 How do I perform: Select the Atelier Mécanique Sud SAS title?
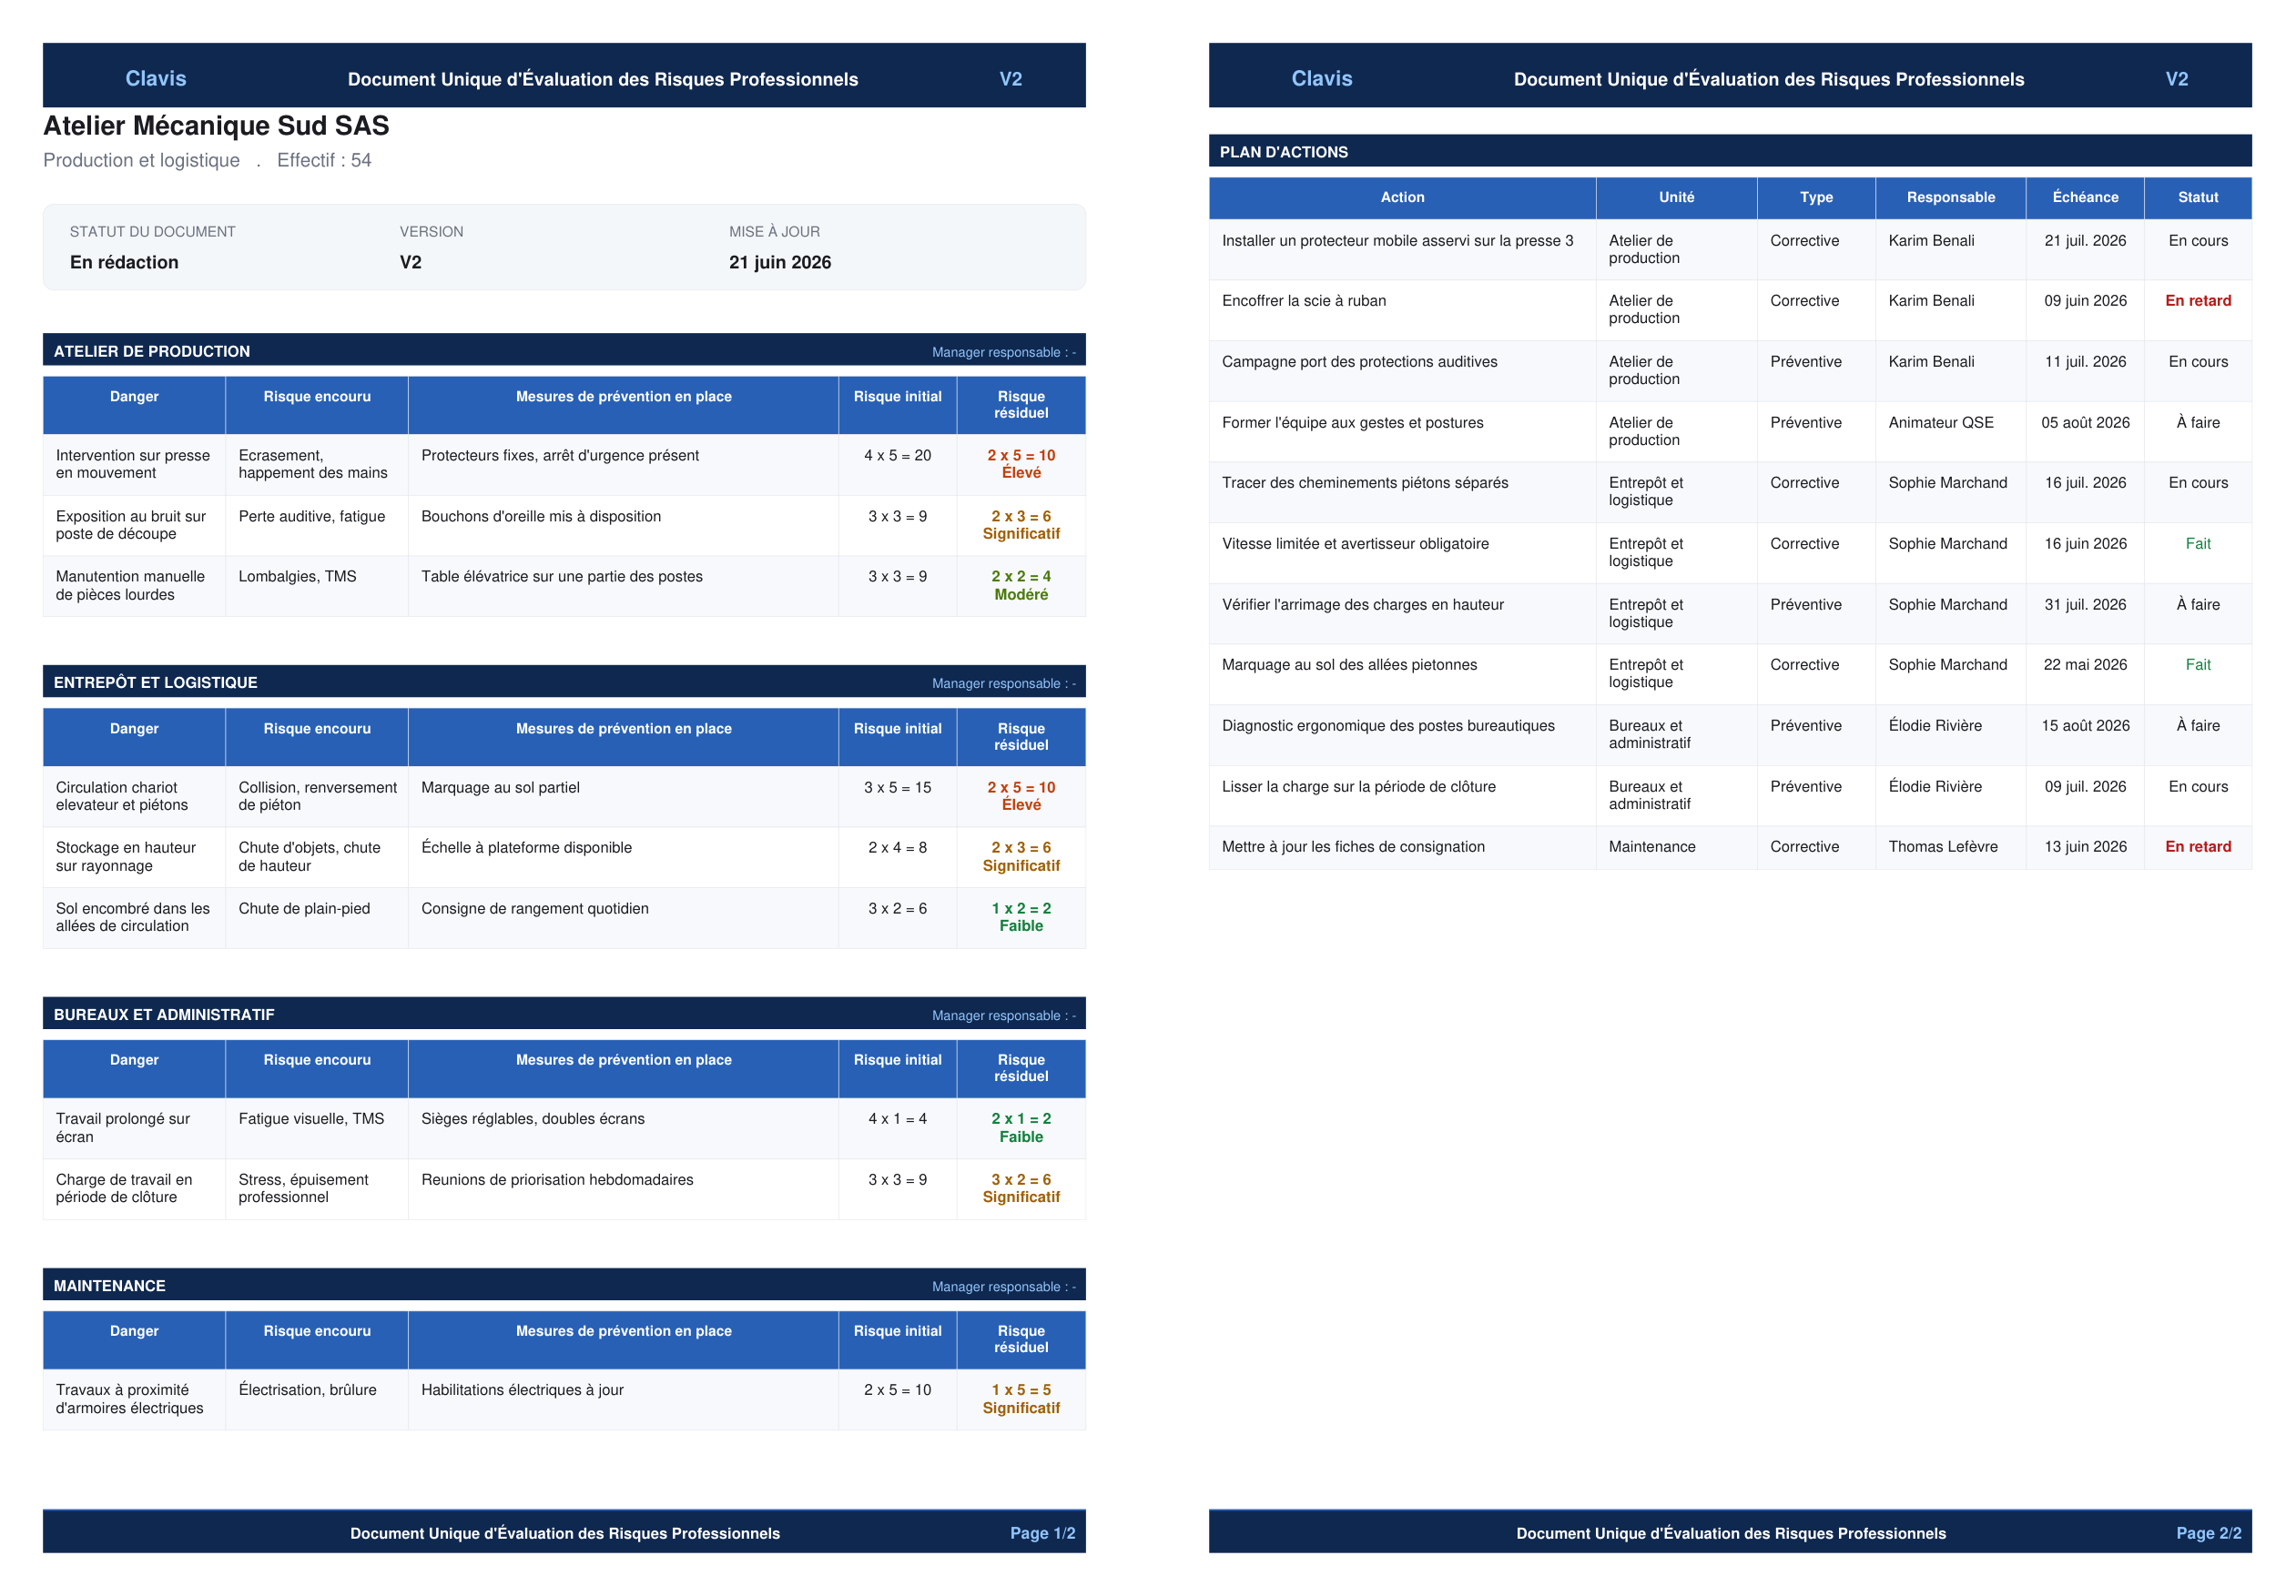[x=216, y=125]
